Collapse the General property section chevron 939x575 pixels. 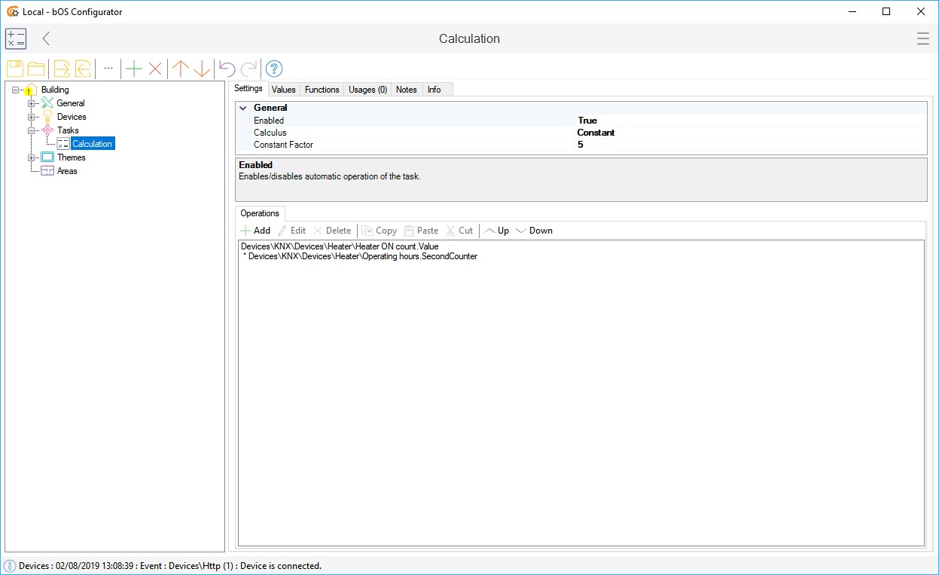click(243, 108)
